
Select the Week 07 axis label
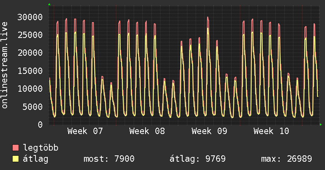pyautogui.click(x=85, y=131)
